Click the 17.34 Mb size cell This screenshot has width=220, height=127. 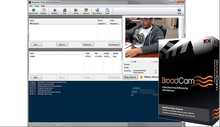point(98,57)
